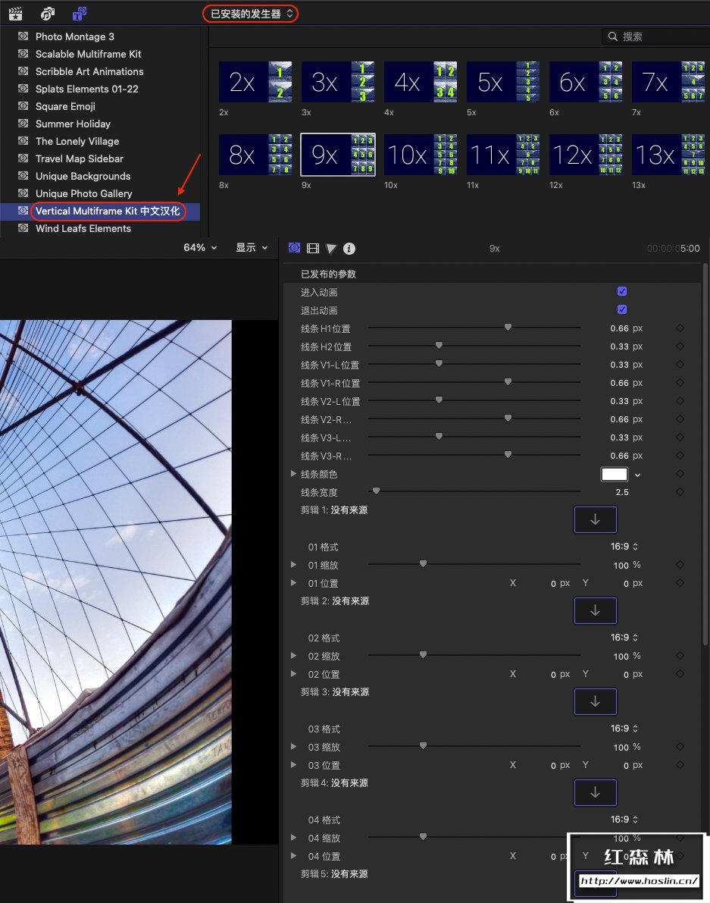Select Square Emoji category

(65, 107)
